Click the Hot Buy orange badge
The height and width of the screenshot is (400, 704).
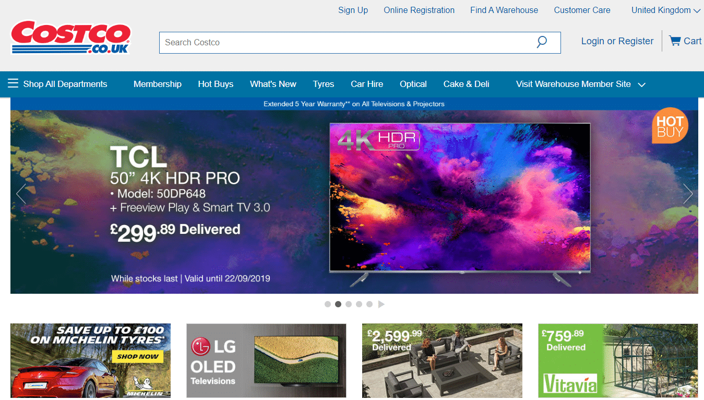670,126
